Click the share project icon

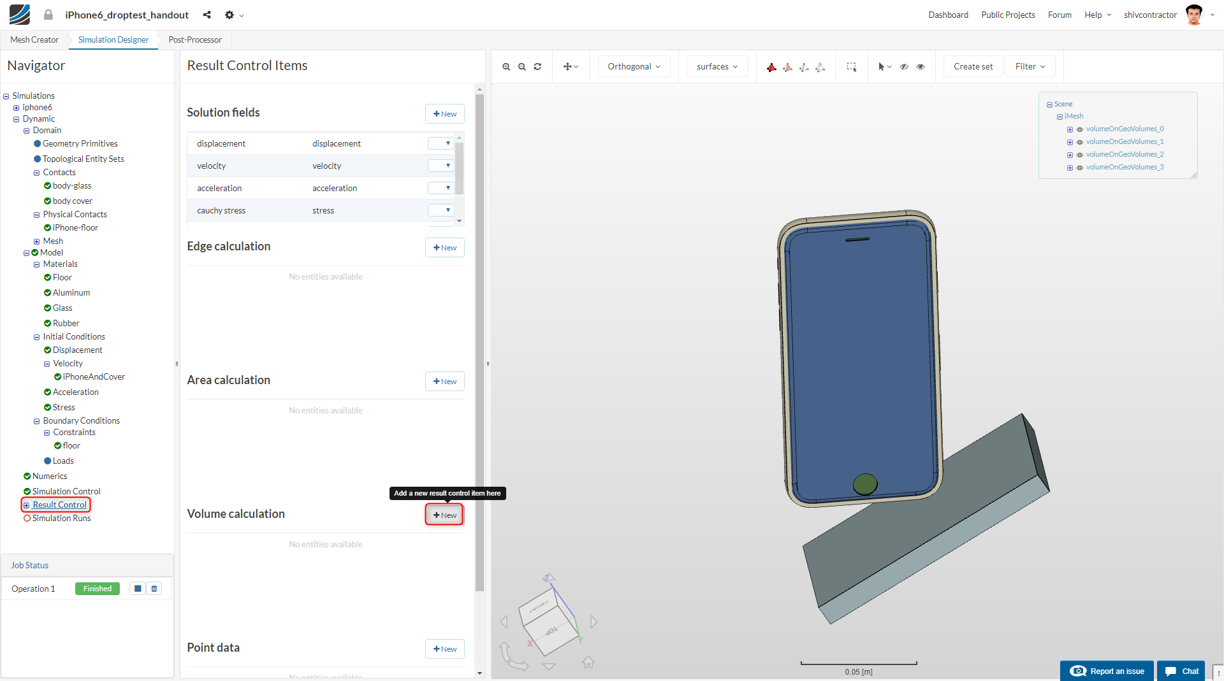207,15
